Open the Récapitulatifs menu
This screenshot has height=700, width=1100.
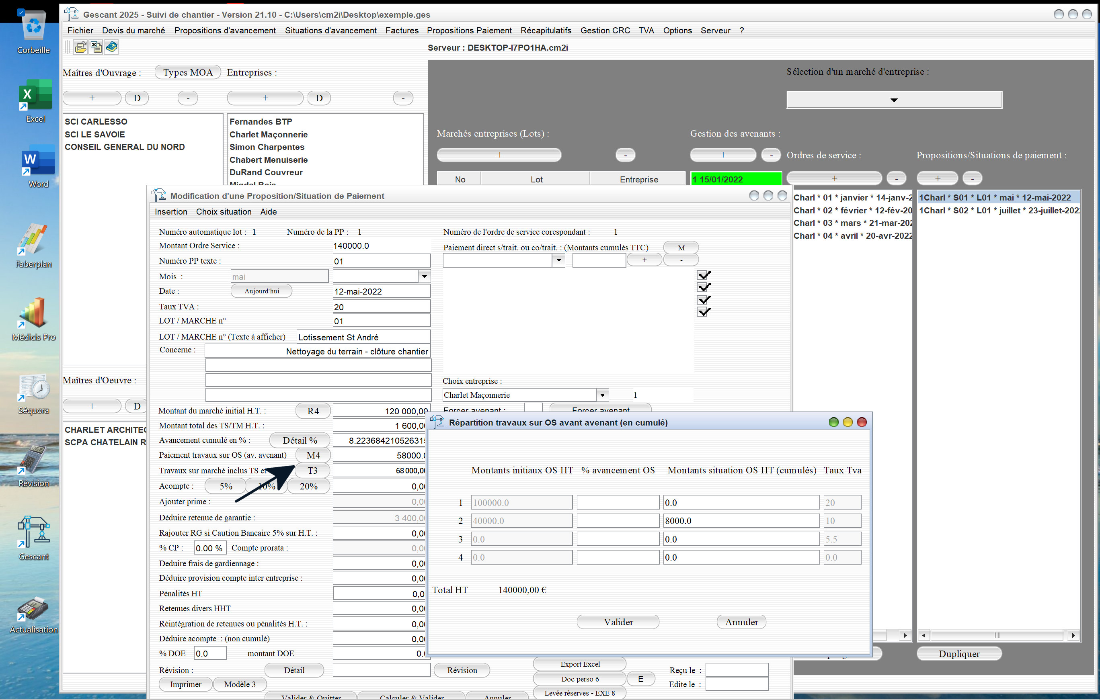[546, 31]
